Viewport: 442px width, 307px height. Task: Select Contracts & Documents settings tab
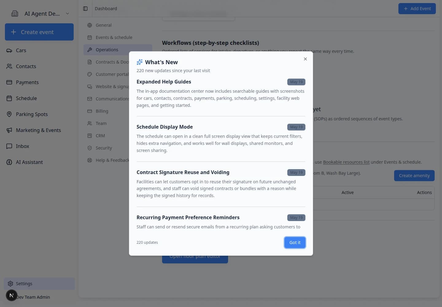106,62
